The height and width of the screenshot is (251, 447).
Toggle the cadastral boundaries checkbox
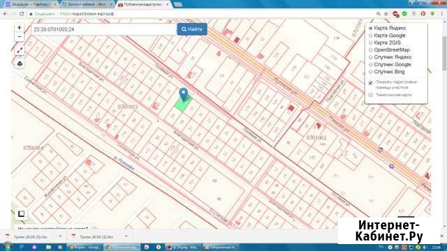pos(371,82)
